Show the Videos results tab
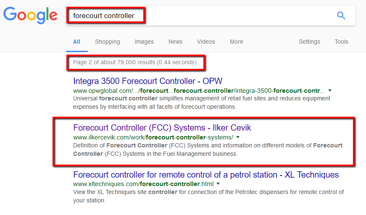Screen dimensions: 366x215 [x=206, y=42]
